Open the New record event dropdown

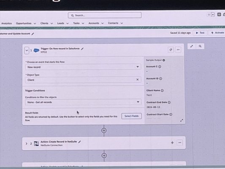[x=83, y=67]
